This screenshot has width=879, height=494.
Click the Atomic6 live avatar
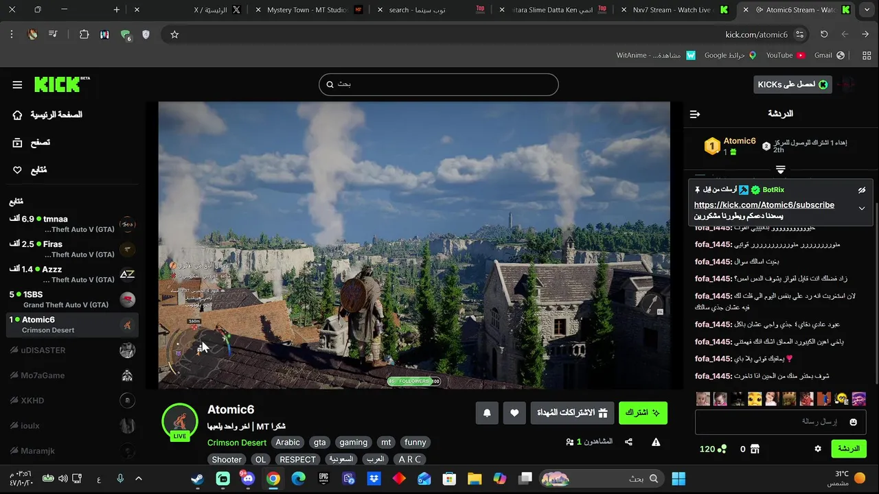coord(180,421)
